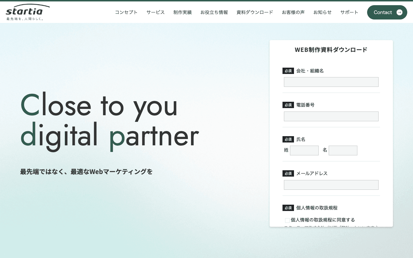Click the 電話番号 text field
413x258 pixels.
point(331,116)
